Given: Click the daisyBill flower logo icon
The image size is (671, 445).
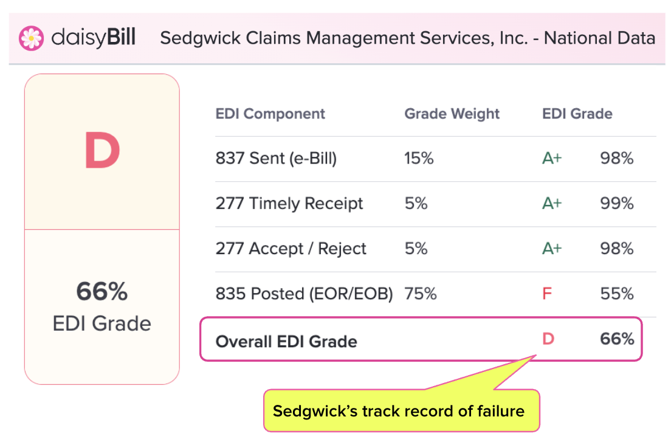Looking at the screenshot, I should tap(31, 38).
